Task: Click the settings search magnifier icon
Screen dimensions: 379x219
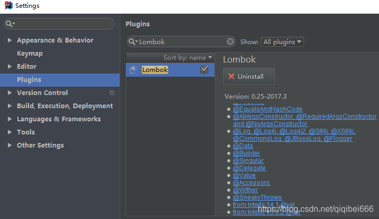Action: (x=9, y=24)
